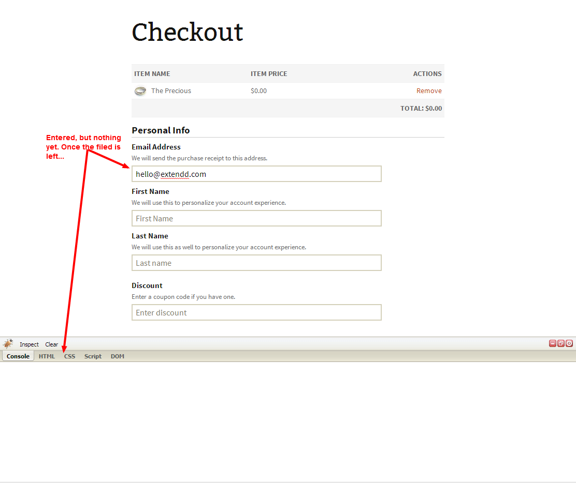Click the ACTIONS column header
The height and width of the screenshot is (483, 576).
pos(427,74)
